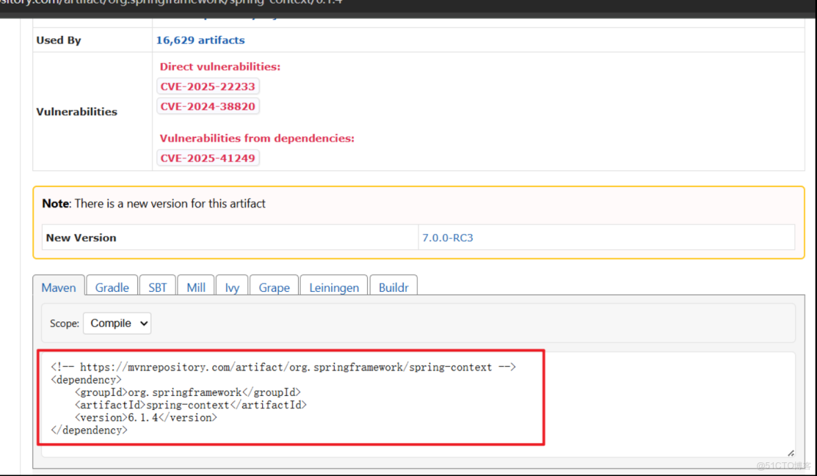817x476 pixels.
Task: Open CVE-2024-38820 vulnerability badge
Action: 208,106
